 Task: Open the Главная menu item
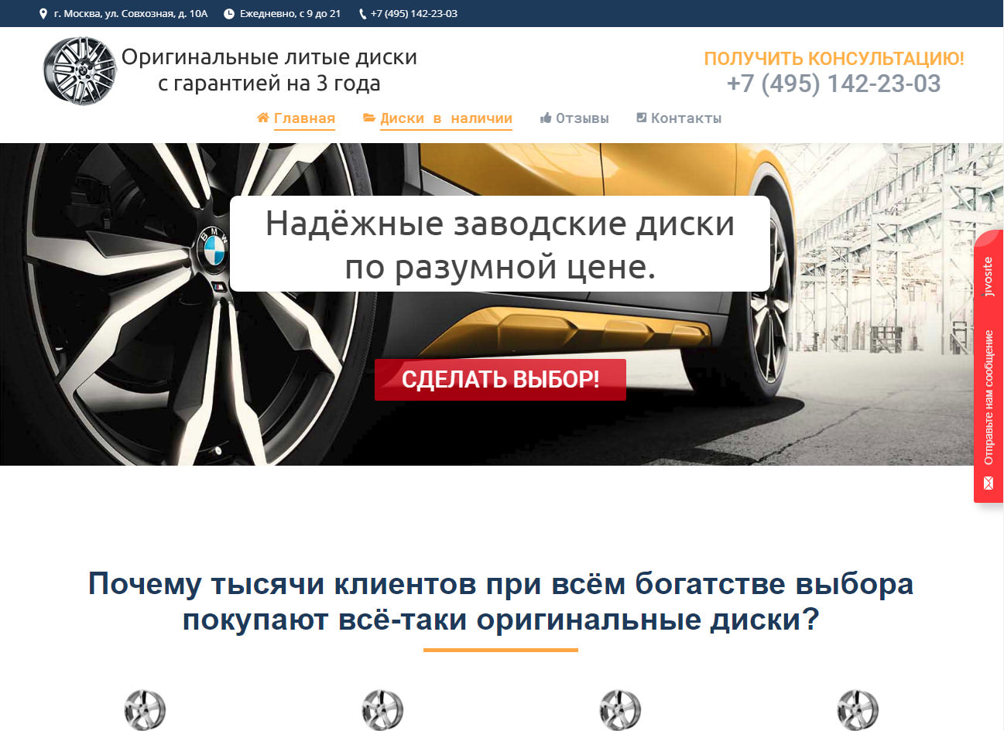[x=304, y=118]
